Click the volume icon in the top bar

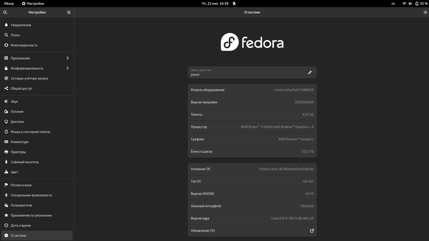(x=411, y=3)
